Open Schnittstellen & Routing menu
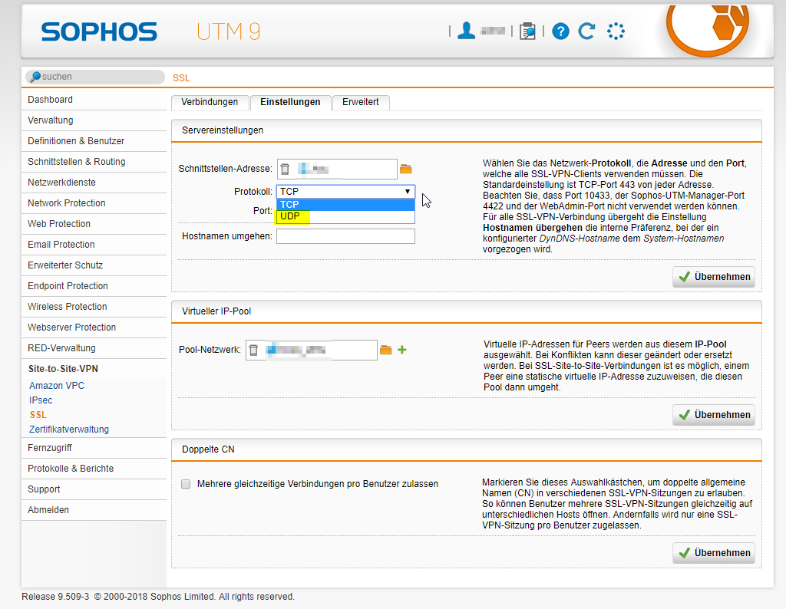The image size is (786, 609). pos(94,162)
